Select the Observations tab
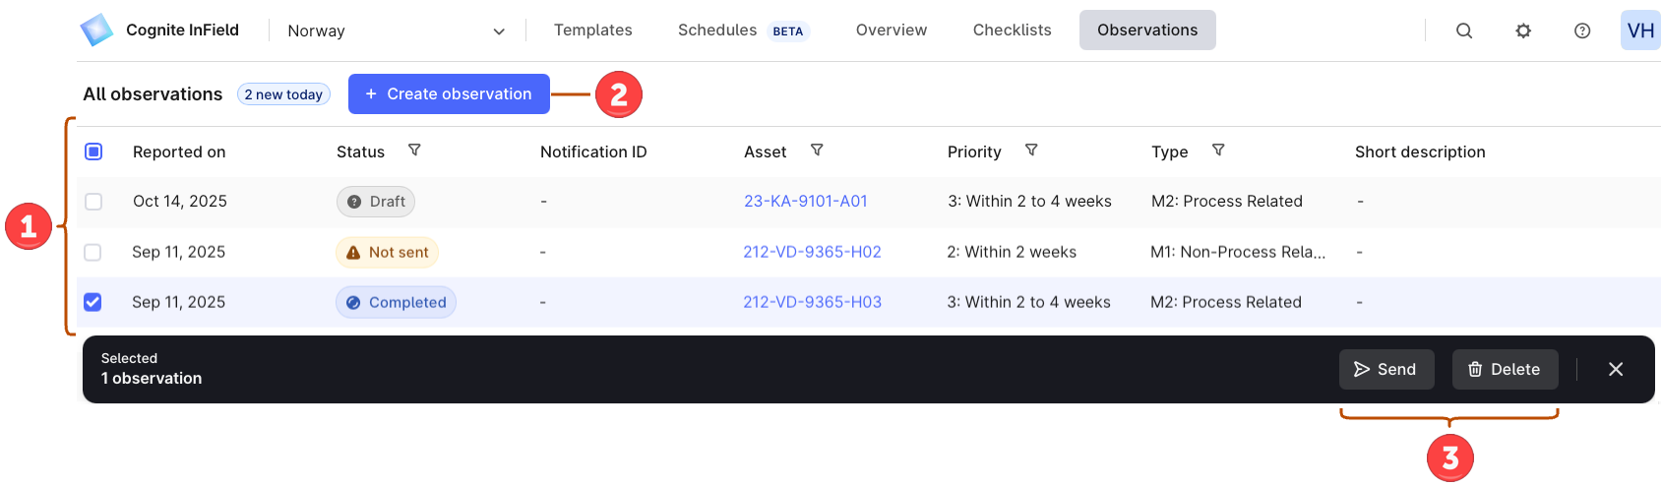The image size is (1662, 486). [x=1147, y=30]
